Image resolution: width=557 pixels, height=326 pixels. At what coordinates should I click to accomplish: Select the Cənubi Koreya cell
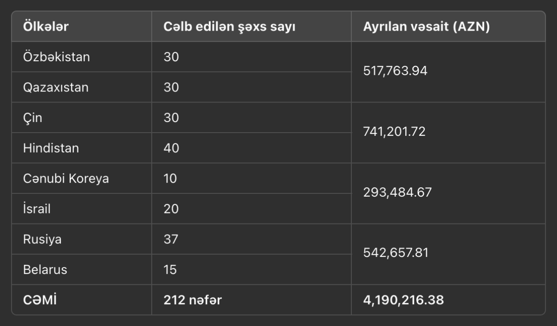(x=66, y=179)
